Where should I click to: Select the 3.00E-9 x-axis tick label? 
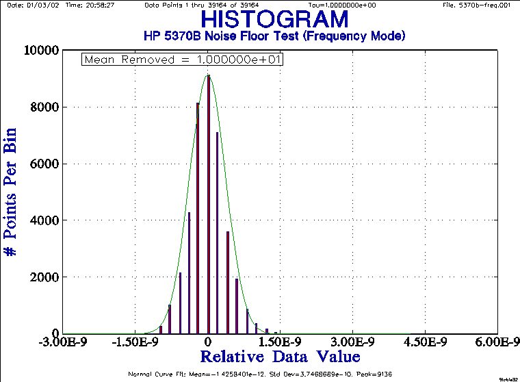point(352,342)
